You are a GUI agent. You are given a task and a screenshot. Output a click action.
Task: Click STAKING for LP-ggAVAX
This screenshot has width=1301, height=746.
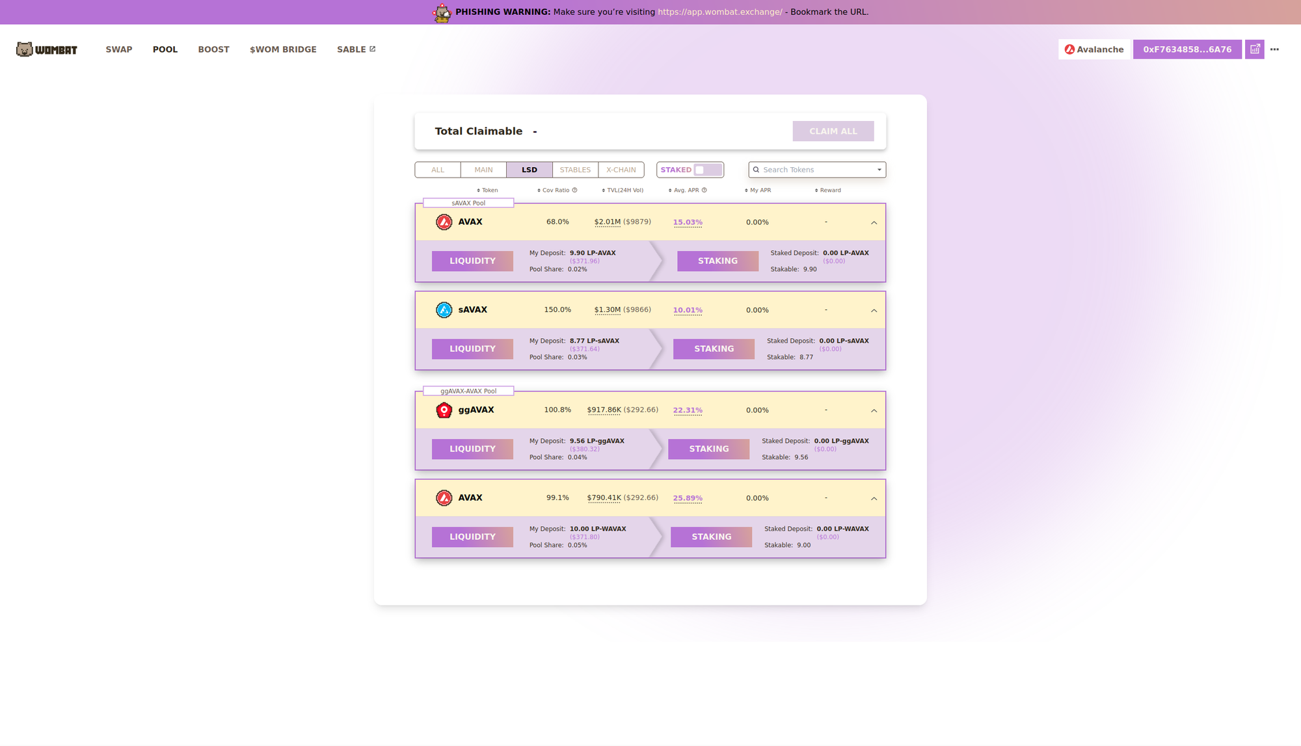pyautogui.click(x=708, y=449)
